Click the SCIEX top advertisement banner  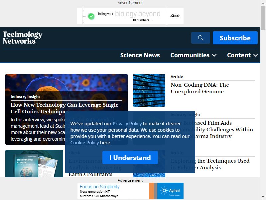coord(130,16)
